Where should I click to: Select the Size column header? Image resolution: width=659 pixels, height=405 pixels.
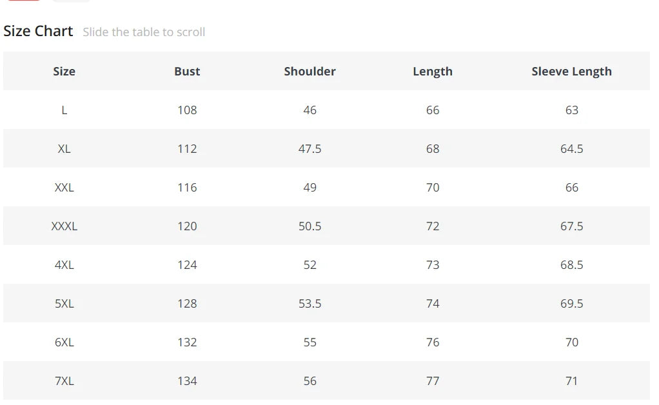[64, 72]
